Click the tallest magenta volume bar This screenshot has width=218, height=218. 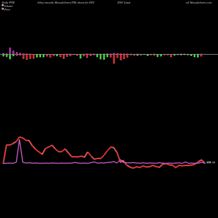click(10, 51)
